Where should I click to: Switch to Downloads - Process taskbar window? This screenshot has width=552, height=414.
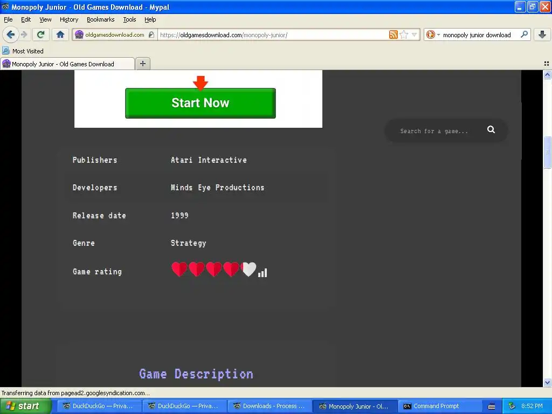pyautogui.click(x=270, y=406)
